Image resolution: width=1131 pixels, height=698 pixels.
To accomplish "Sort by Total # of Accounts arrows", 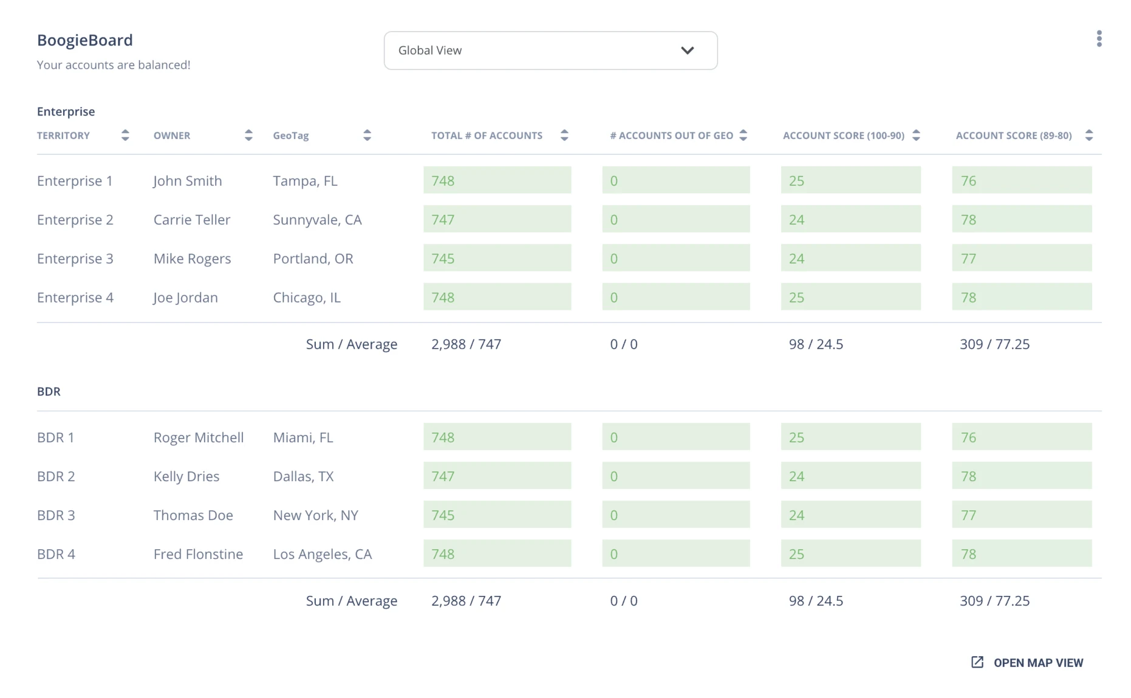I will point(564,135).
